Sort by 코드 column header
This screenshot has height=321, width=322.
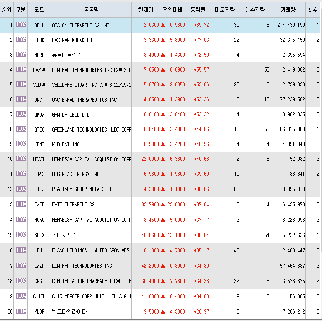39,10
